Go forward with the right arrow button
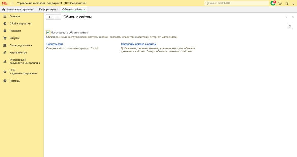This screenshot has height=157, width=297. (57, 17)
